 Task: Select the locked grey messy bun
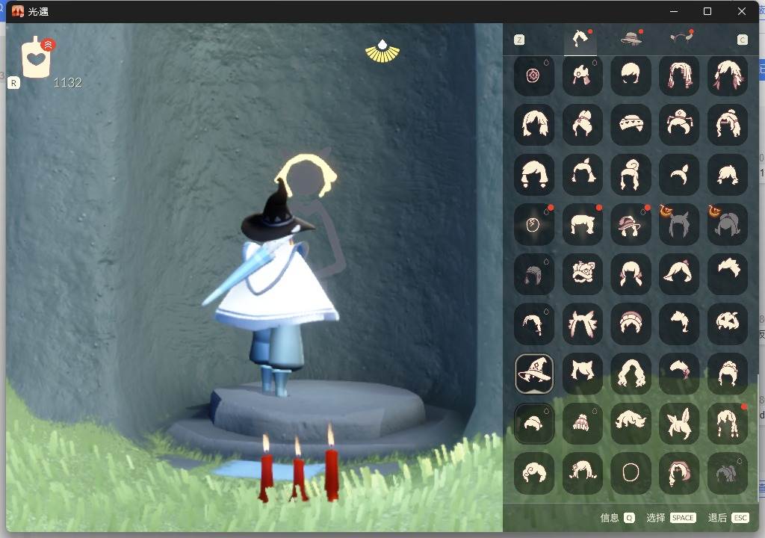pyautogui.click(x=727, y=473)
